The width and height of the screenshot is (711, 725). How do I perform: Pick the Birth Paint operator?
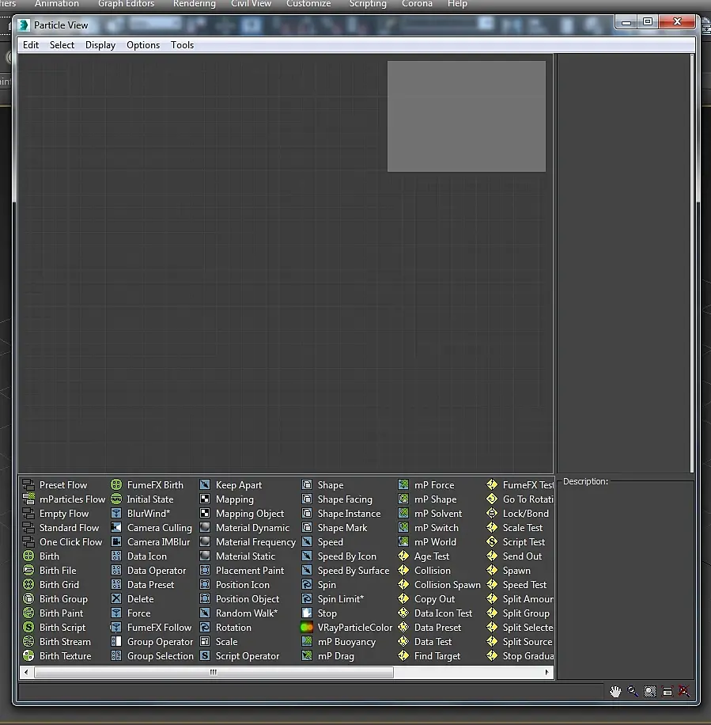(x=61, y=613)
